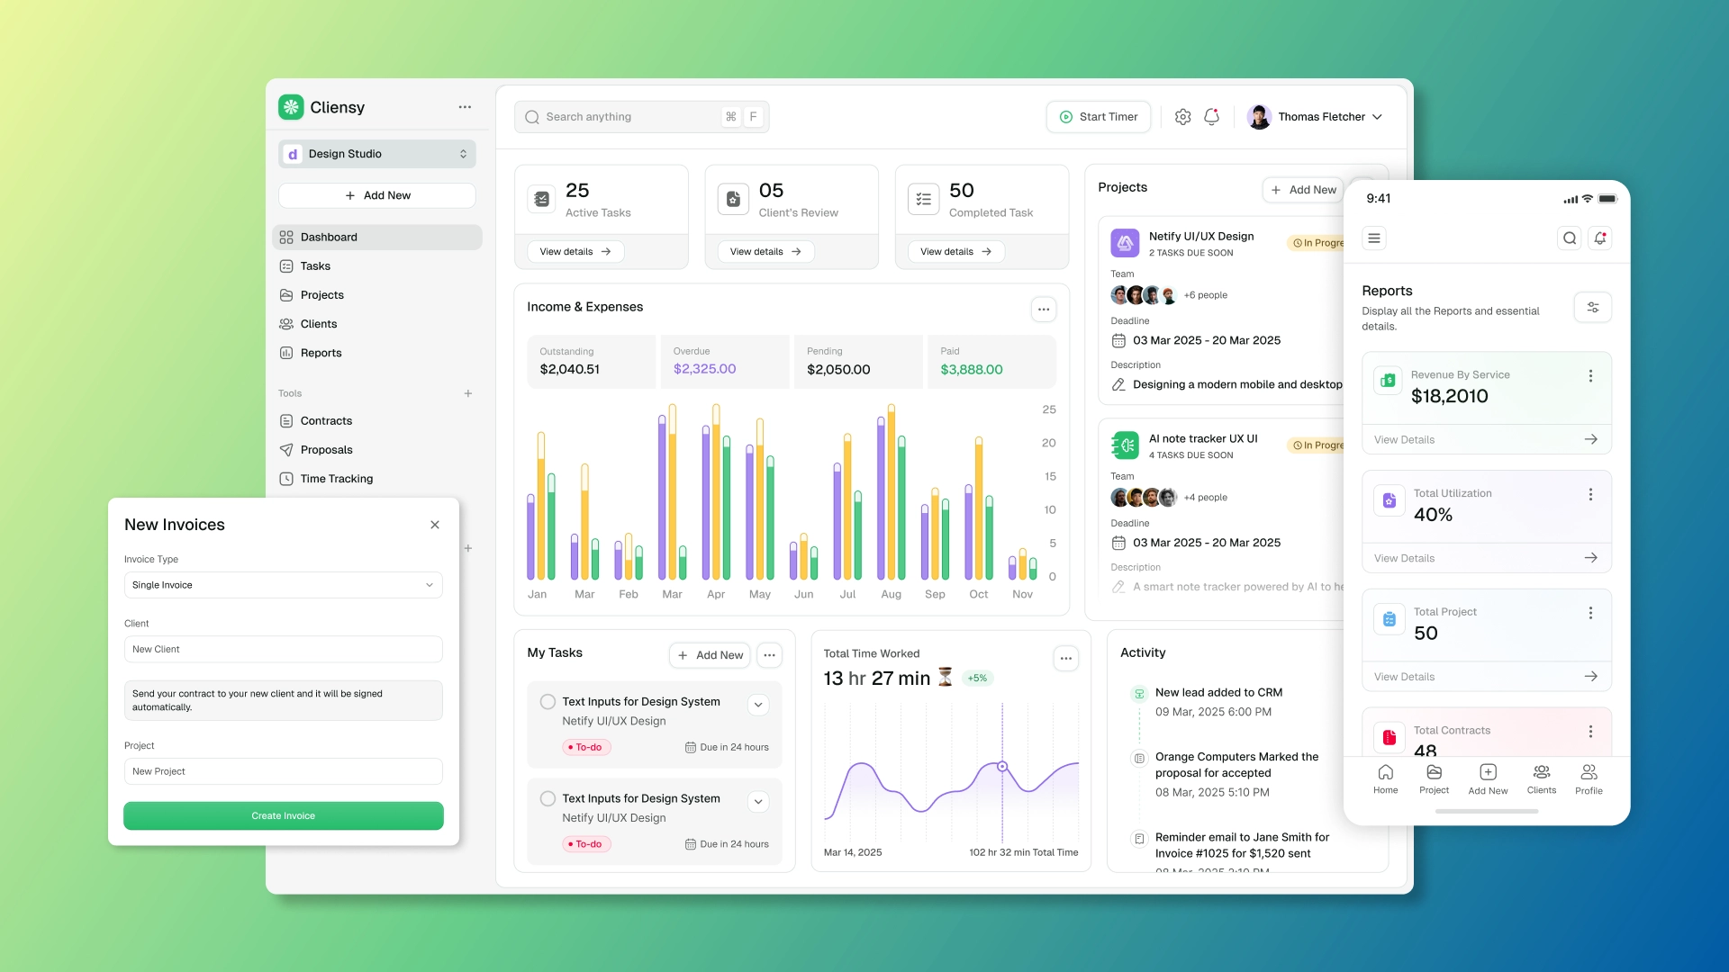Tap the Clients icon in mobile navigation
The image size is (1729, 972).
tap(1541, 774)
